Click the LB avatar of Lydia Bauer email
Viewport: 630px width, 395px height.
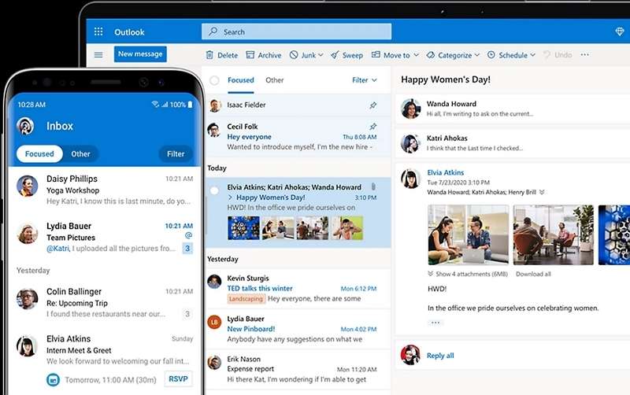pos(214,322)
